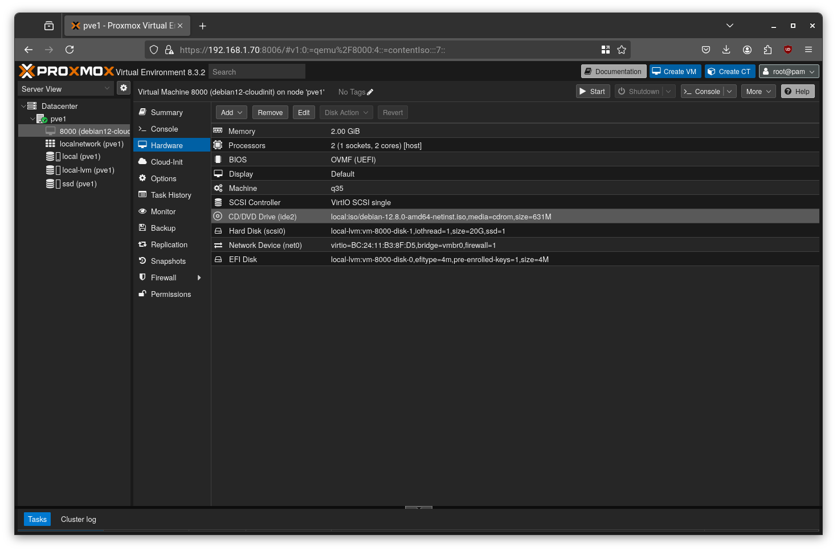Image resolution: width=837 pixels, height=551 pixels.
Task: Click the Search input field
Action: click(x=257, y=71)
